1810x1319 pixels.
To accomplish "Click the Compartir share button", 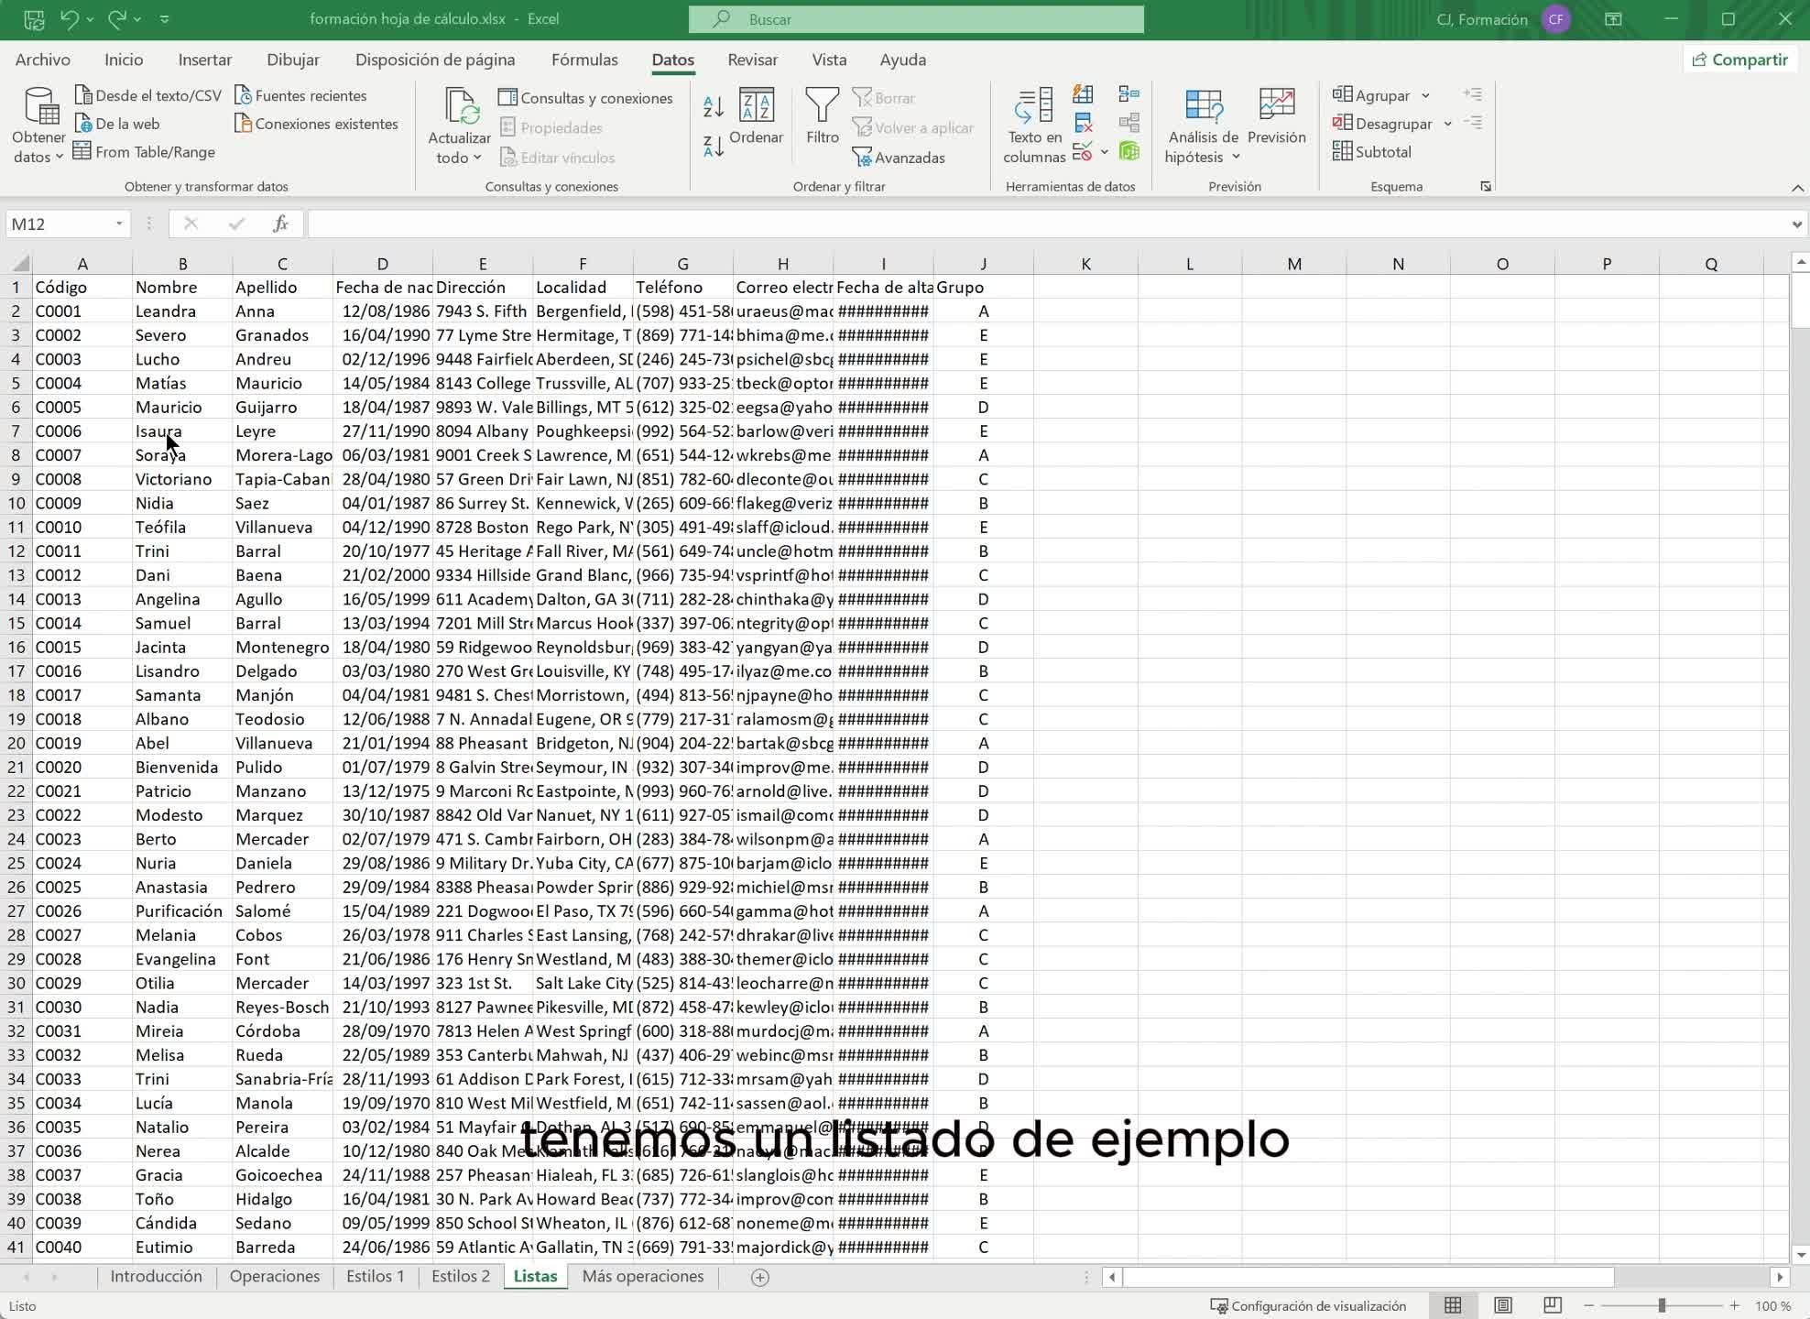I will coord(1739,60).
